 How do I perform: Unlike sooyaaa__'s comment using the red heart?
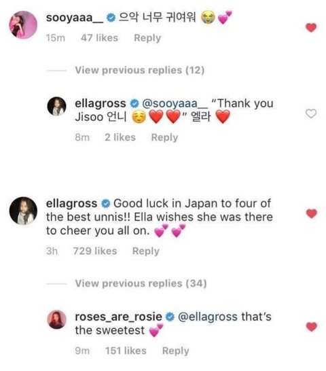click(x=311, y=28)
